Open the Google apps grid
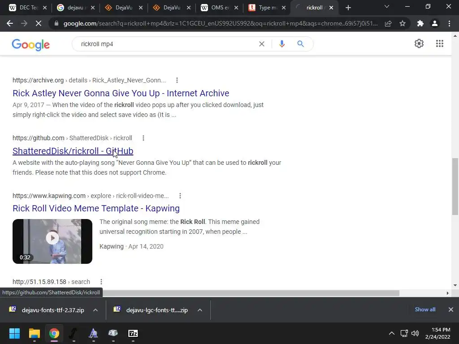 click(439, 43)
